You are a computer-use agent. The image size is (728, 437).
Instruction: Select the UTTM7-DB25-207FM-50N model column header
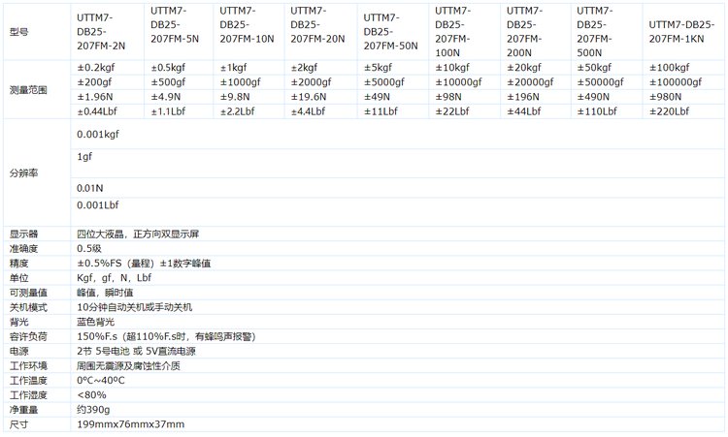[x=391, y=31]
